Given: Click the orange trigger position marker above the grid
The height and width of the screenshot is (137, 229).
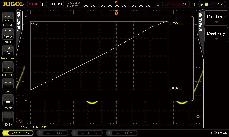Looking at the screenshot, I should (x=116, y=13).
